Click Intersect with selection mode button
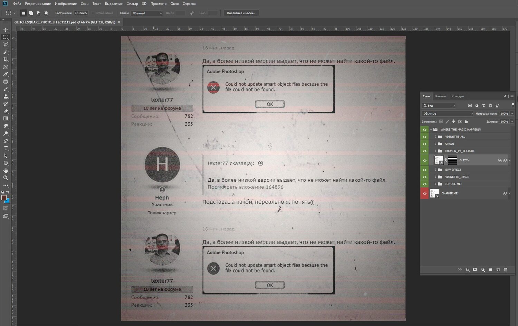 (x=46, y=13)
